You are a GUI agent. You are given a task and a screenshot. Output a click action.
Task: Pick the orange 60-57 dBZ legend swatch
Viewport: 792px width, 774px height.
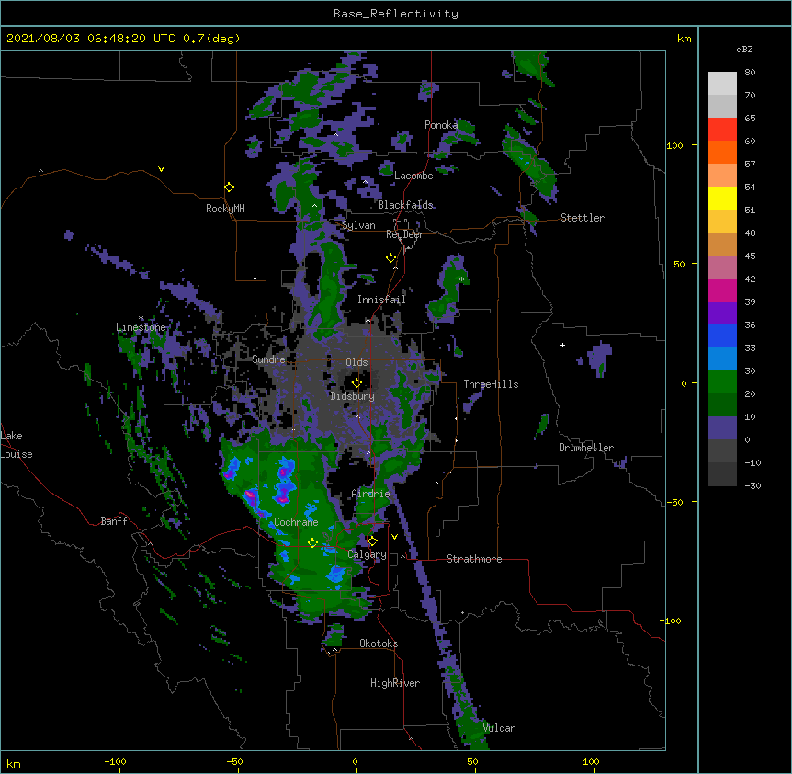pos(722,152)
